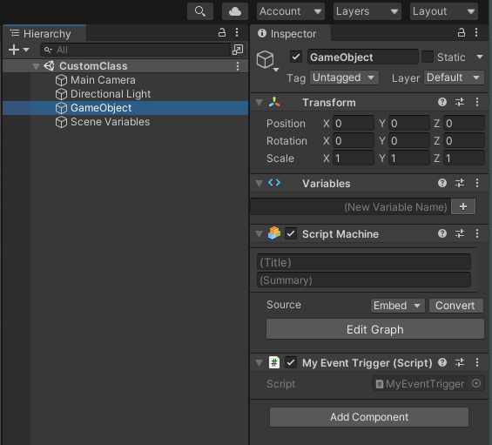Open Script Machine help reference icon
The width and height of the screenshot is (492, 445).
442,233
